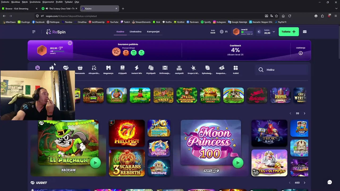
Task: Select the Megaways category icon
Action: pyautogui.click(x=108, y=70)
